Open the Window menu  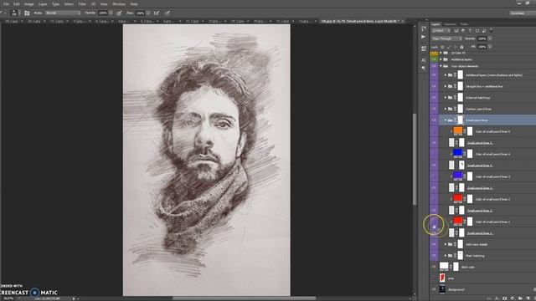click(119, 4)
